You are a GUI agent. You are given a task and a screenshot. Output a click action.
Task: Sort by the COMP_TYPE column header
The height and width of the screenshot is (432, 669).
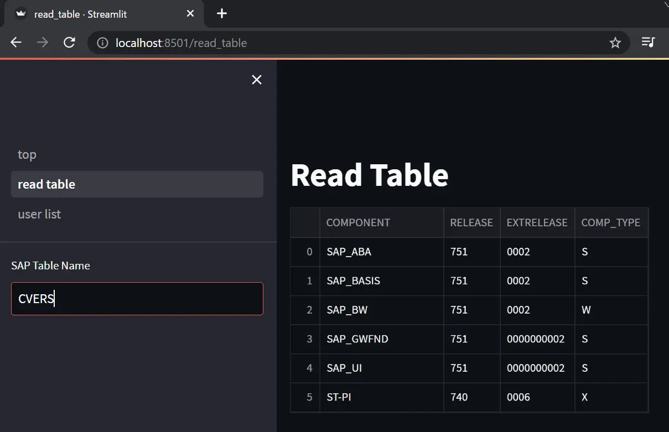coord(611,223)
